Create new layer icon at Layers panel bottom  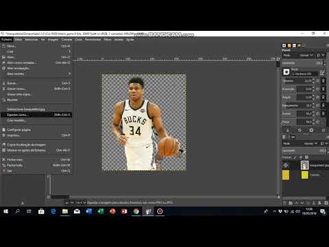click(284, 203)
